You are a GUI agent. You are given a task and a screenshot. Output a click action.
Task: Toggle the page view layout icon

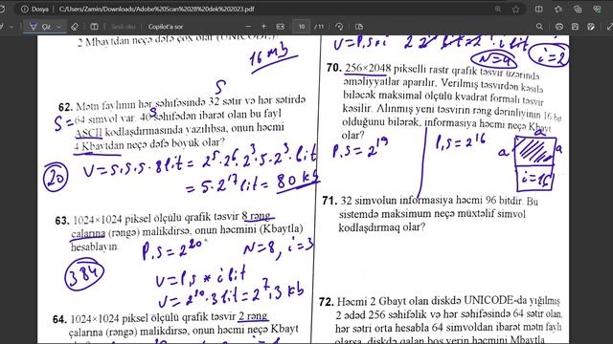click(x=359, y=27)
